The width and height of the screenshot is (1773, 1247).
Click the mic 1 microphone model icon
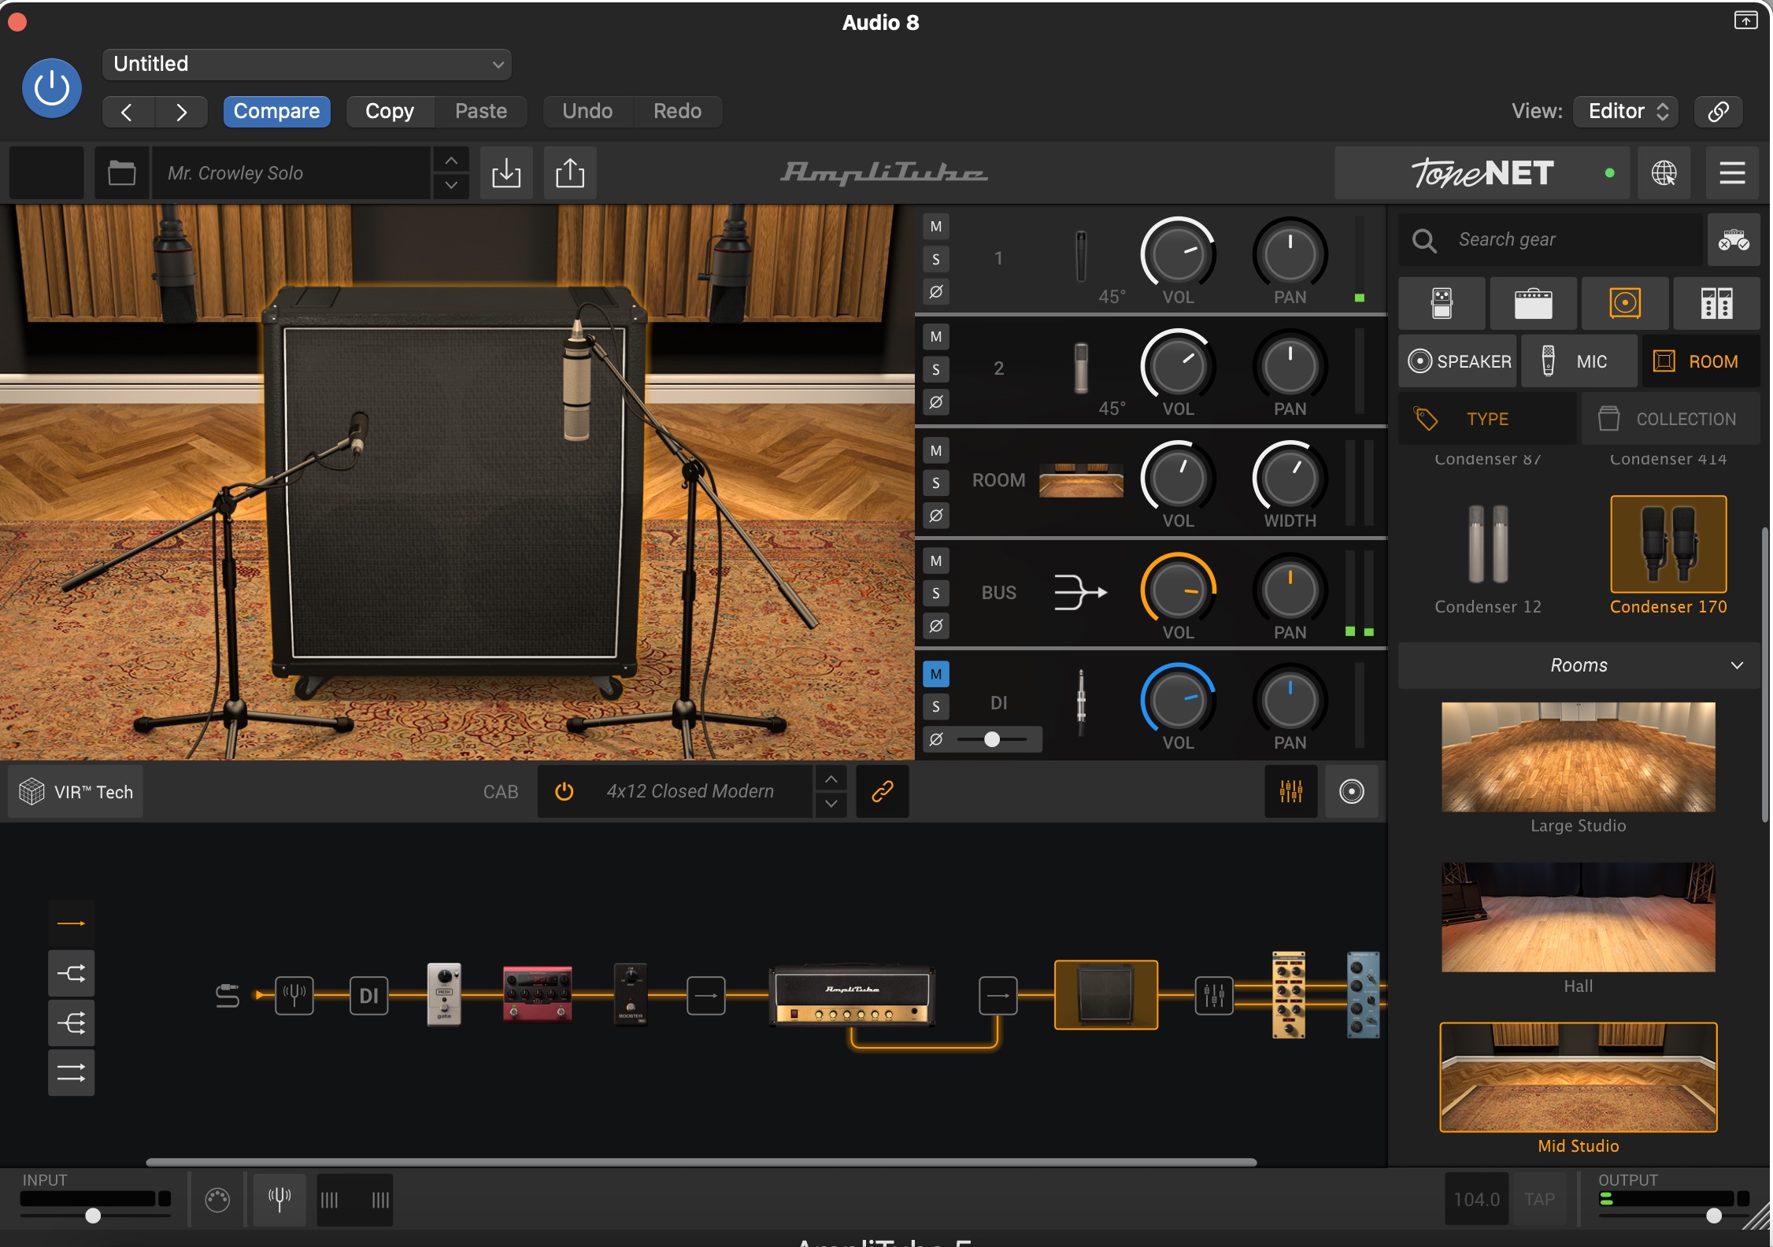[x=1082, y=257]
